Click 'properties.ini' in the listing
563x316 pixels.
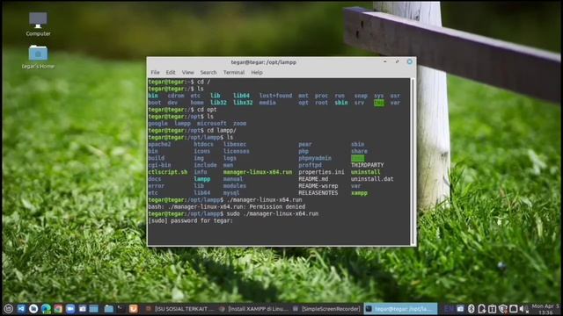(x=321, y=172)
